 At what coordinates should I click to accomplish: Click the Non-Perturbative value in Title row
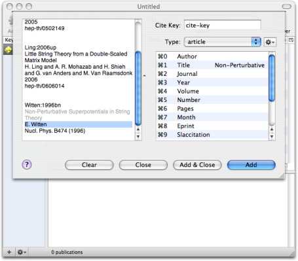[x=240, y=65]
